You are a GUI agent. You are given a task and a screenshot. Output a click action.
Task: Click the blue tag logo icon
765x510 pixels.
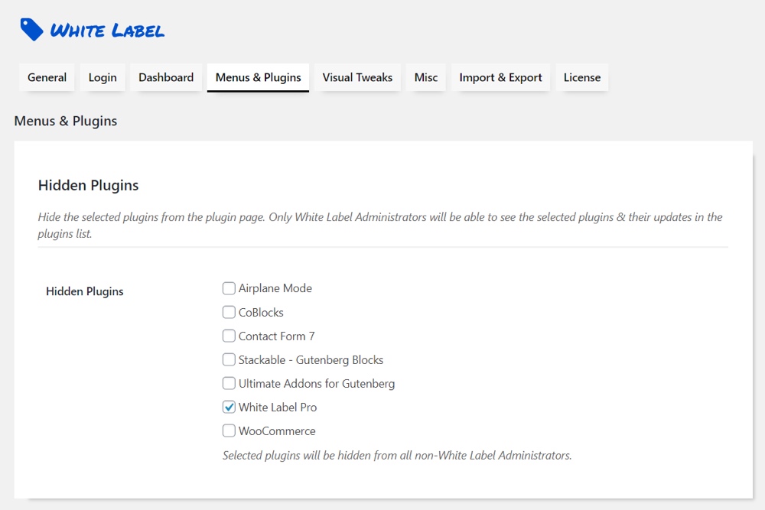tap(31, 30)
